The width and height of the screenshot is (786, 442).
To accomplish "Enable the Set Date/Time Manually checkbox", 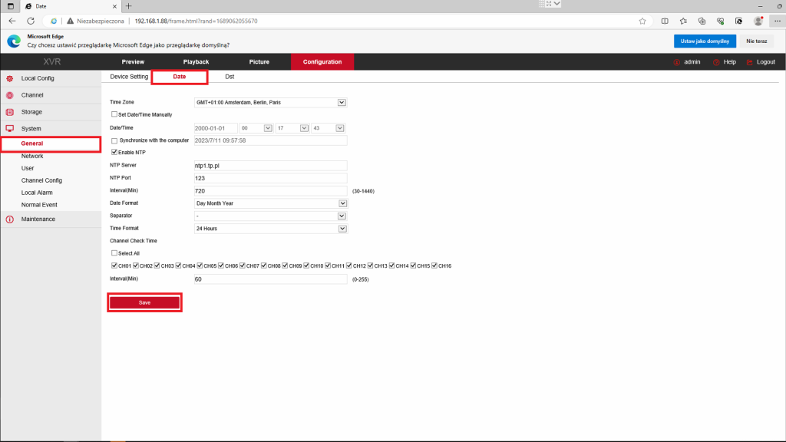I will 114,114.
